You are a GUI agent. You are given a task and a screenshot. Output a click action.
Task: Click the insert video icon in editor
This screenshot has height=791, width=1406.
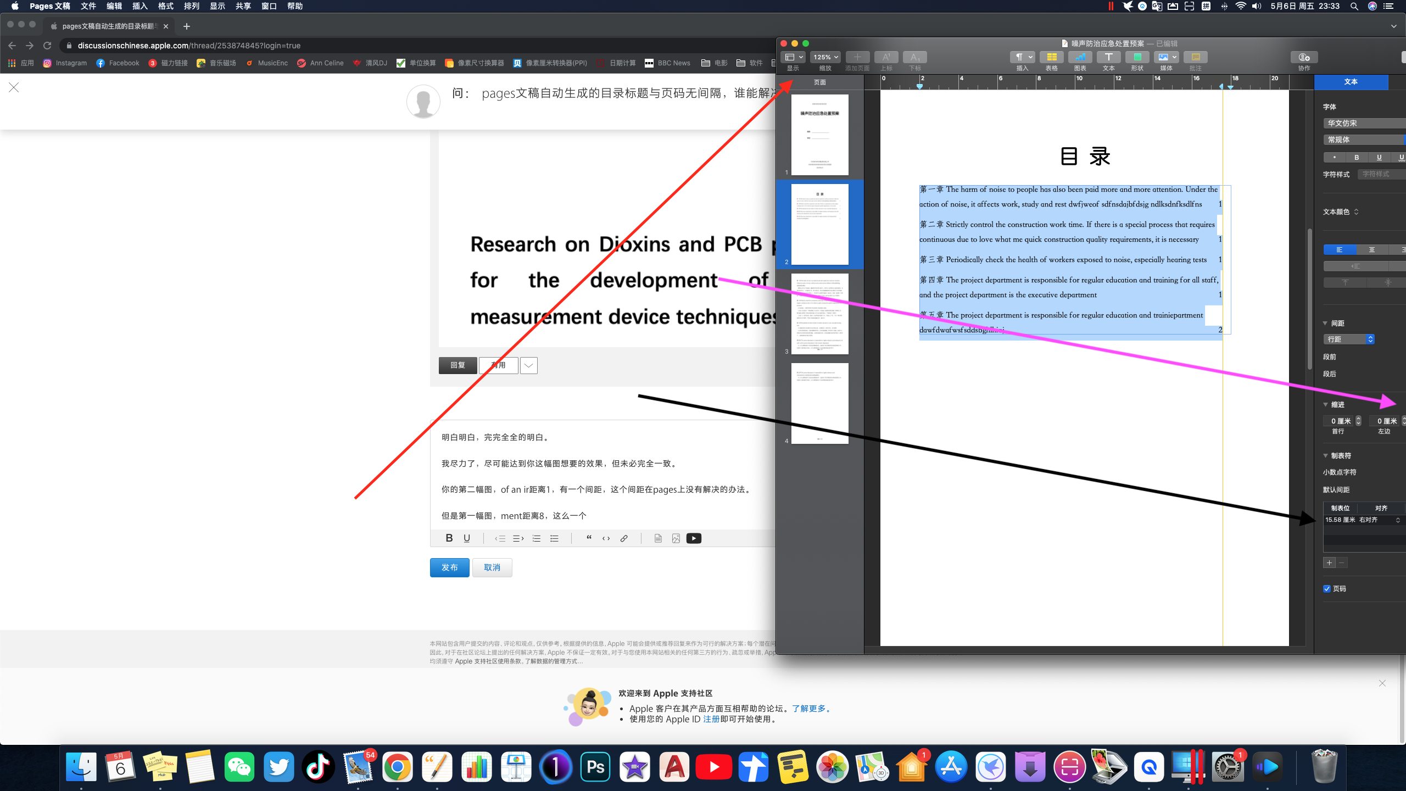pyautogui.click(x=694, y=538)
